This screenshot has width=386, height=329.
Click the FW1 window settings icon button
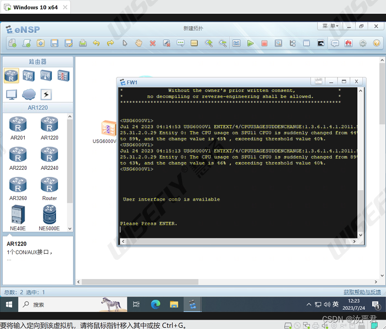318,81
